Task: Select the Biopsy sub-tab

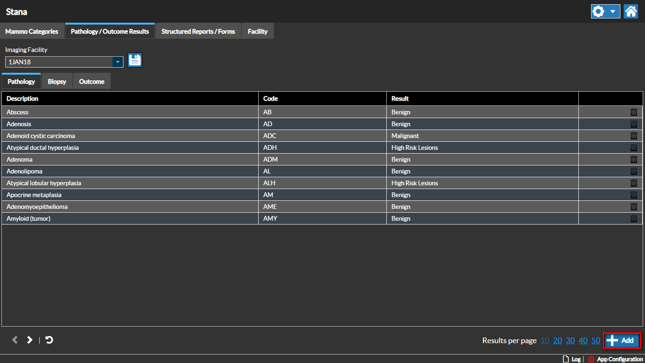Action: (x=57, y=81)
